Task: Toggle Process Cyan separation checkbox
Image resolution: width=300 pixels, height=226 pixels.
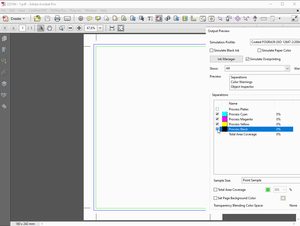Action: (x=217, y=114)
